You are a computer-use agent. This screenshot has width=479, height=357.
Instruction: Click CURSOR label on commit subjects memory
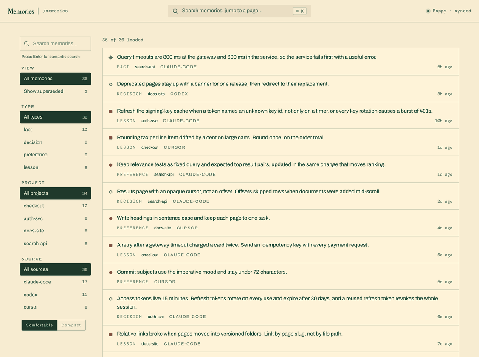tap(165, 282)
